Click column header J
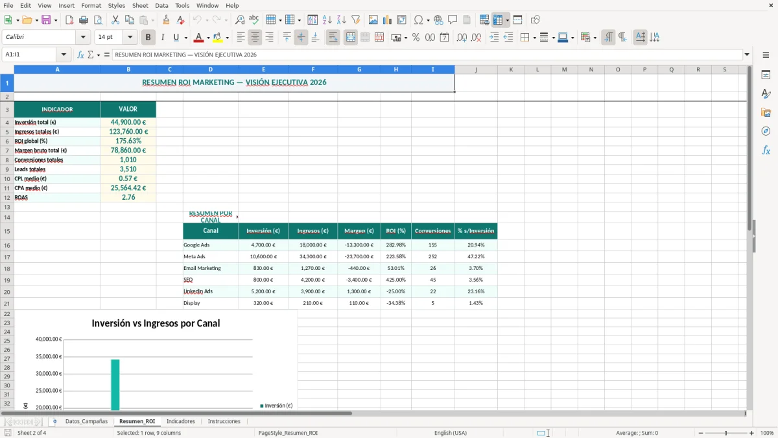Image resolution: width=778 pixels, height=438 pixels. pos(476,69)
